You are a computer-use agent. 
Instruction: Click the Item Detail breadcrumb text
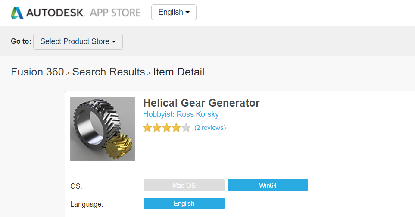[x=179, y=72]
